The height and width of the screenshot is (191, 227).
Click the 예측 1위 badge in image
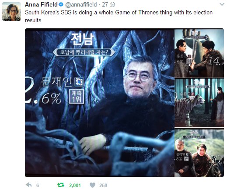pyautogui.click(x=77, y=96)
